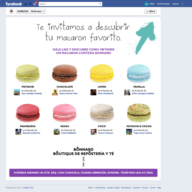Open Oscar Cortazar's profile
Screen dimensions: 192x192
(x=106, y=133)
